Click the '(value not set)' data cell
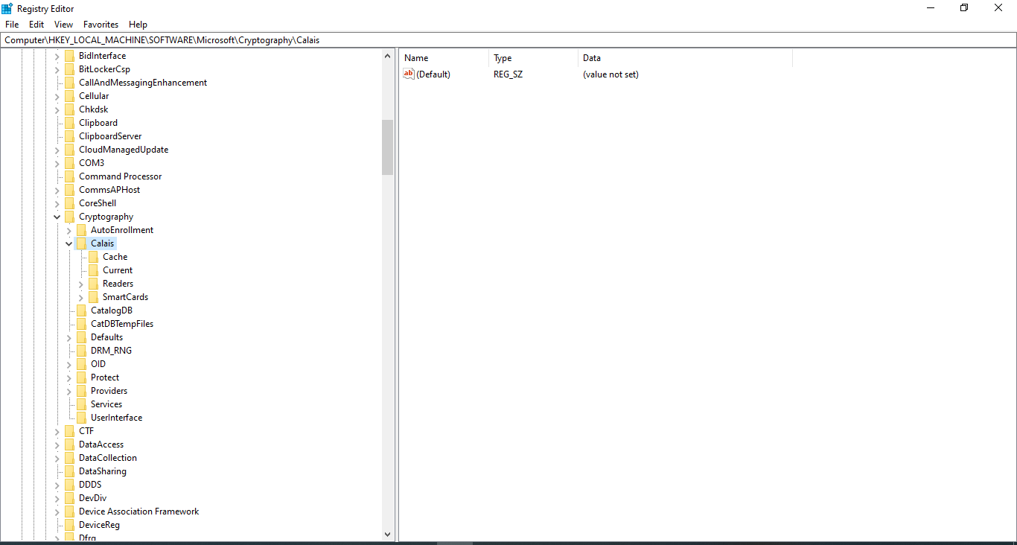The height and width of the screenshot is (545, 1017). [610, 74]
